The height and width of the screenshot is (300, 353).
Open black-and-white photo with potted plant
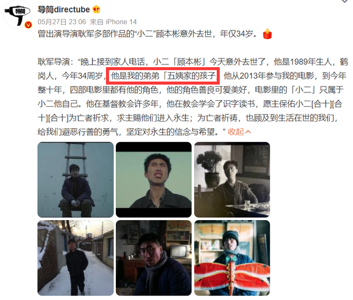(232, 179)
